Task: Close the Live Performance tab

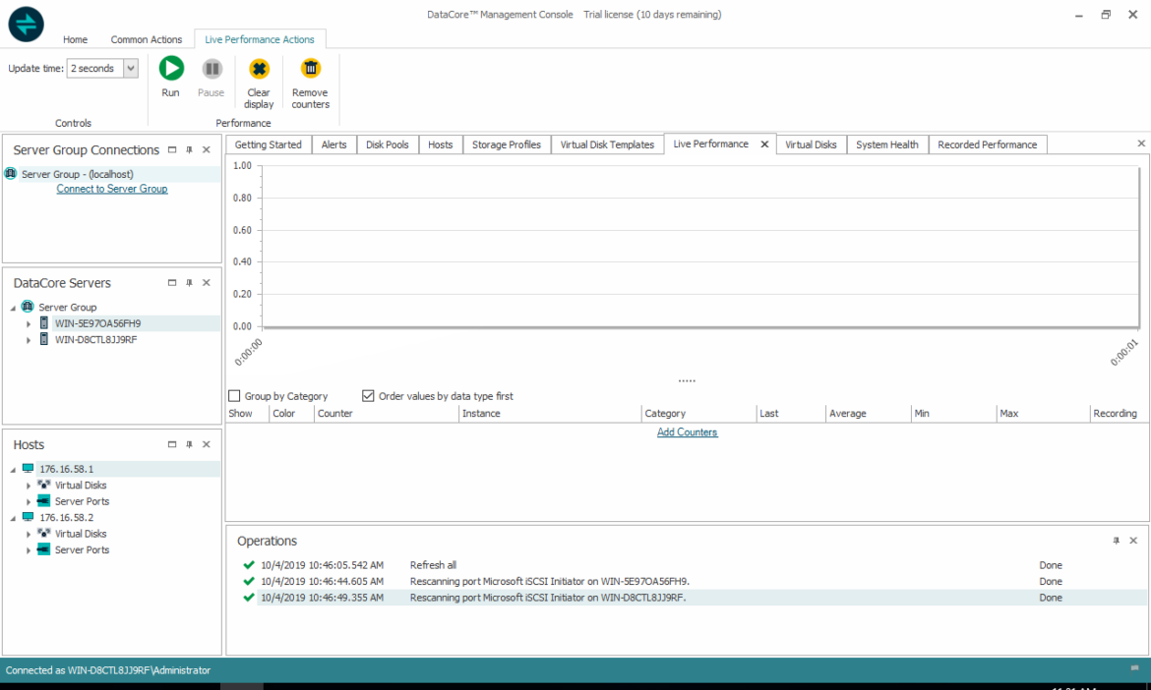Action: 764,144
